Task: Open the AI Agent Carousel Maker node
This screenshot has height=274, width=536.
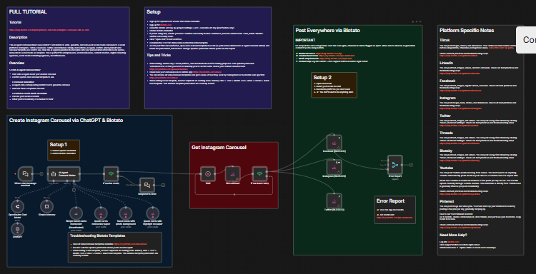Action: pos(64,173)
